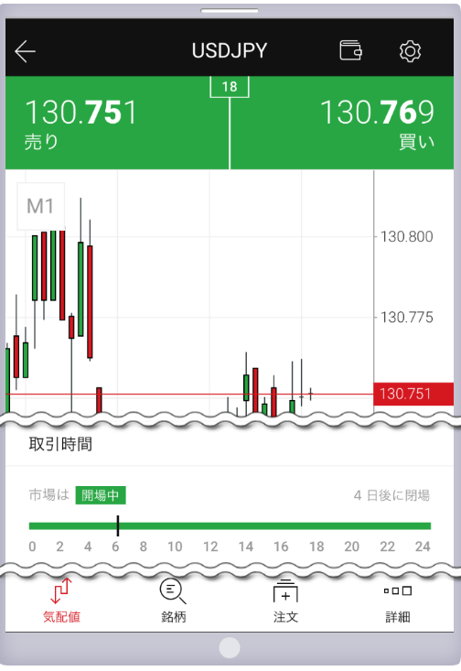Image resolution: width=461 pixels, height=671 pixels.
Task: Click the 取引時間 section heading
Action: tap(60, 444)
